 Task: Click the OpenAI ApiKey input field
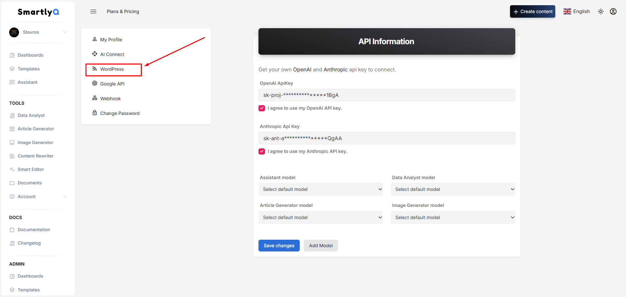coord(387,95)
